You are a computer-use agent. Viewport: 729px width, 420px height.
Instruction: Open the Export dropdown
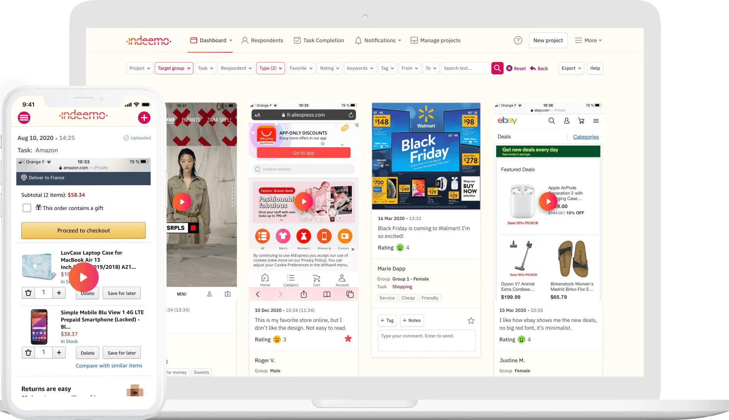click(x=571, y=68)
